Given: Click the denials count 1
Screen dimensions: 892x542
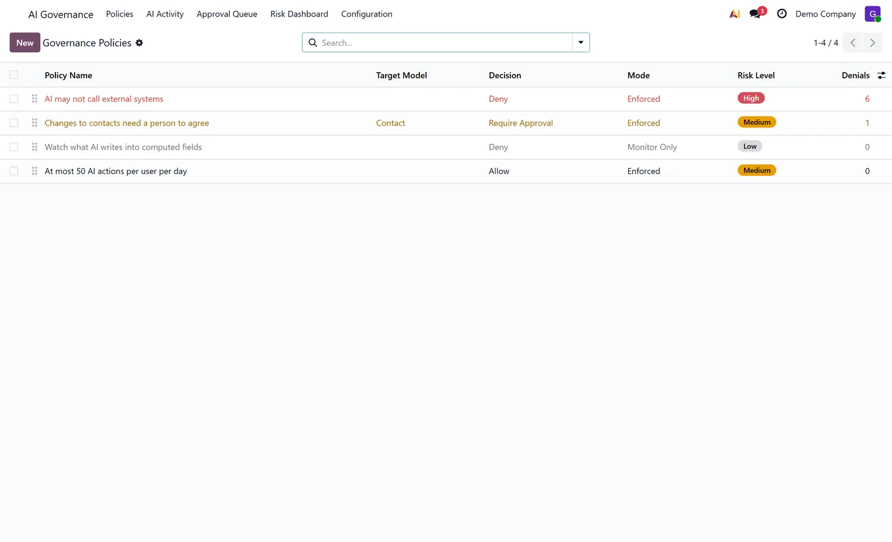Looking at the screenshot, I should point(867,123).
